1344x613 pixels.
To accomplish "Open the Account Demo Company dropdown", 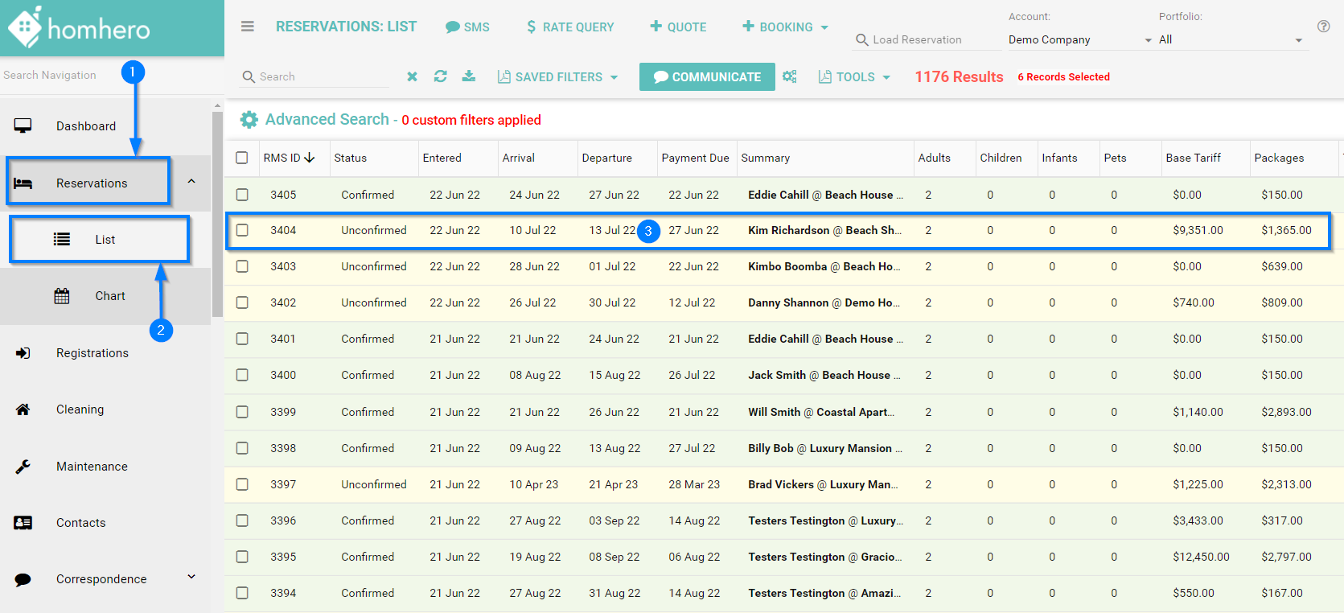I will (1079, 40).
